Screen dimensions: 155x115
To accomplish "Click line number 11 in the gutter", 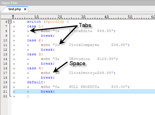I will point(5,45).
